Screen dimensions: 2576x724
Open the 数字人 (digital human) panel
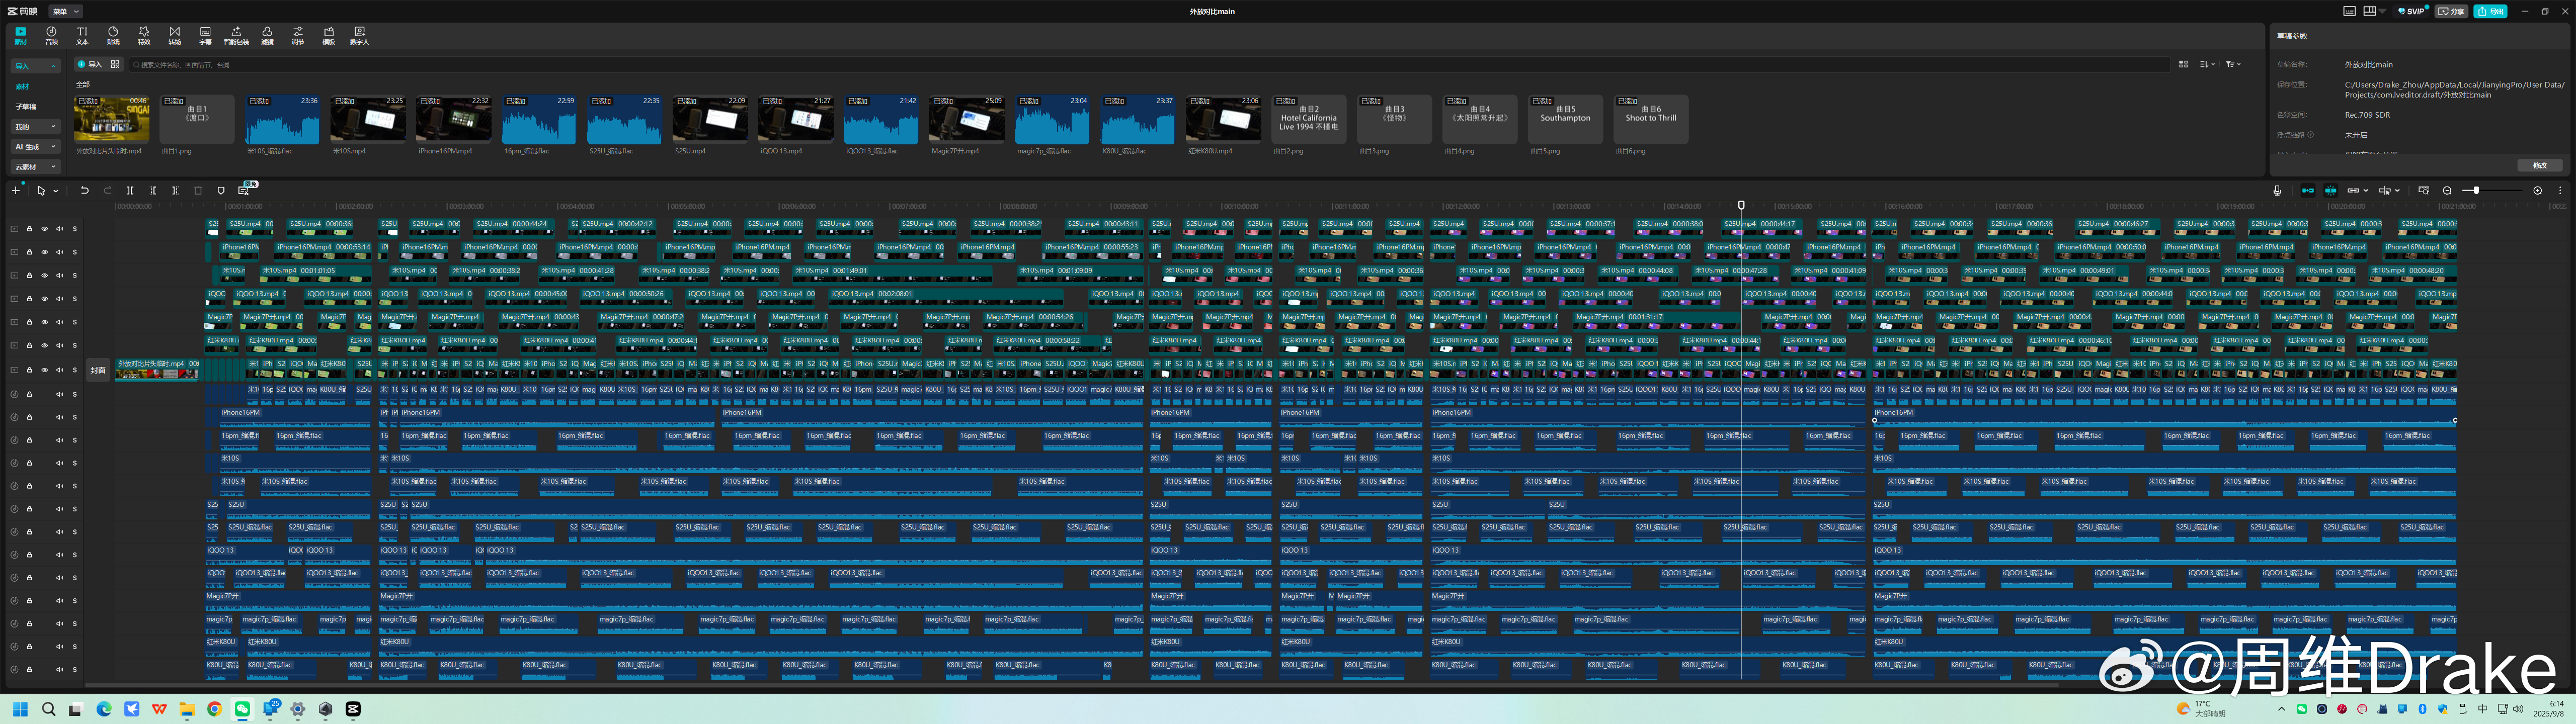pos(360,35)
